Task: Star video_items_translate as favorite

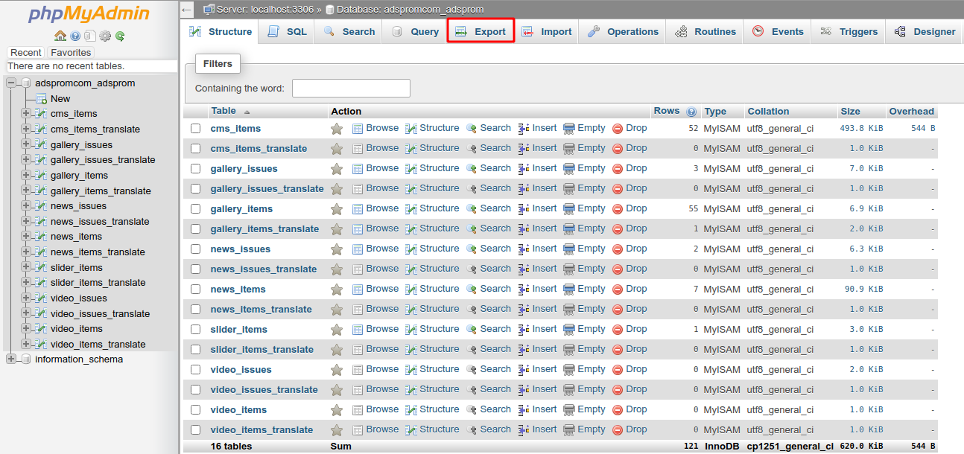Action: pos(337,430)
